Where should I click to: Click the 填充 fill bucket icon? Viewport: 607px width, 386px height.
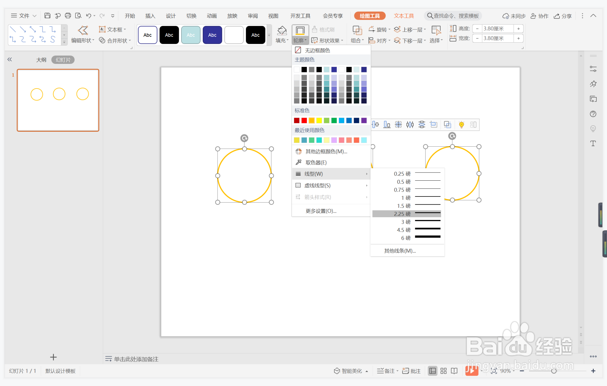point(282,30)
